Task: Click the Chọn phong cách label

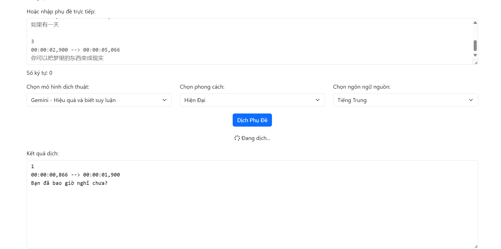Action: pyautogui.click(x=202, y=87)
